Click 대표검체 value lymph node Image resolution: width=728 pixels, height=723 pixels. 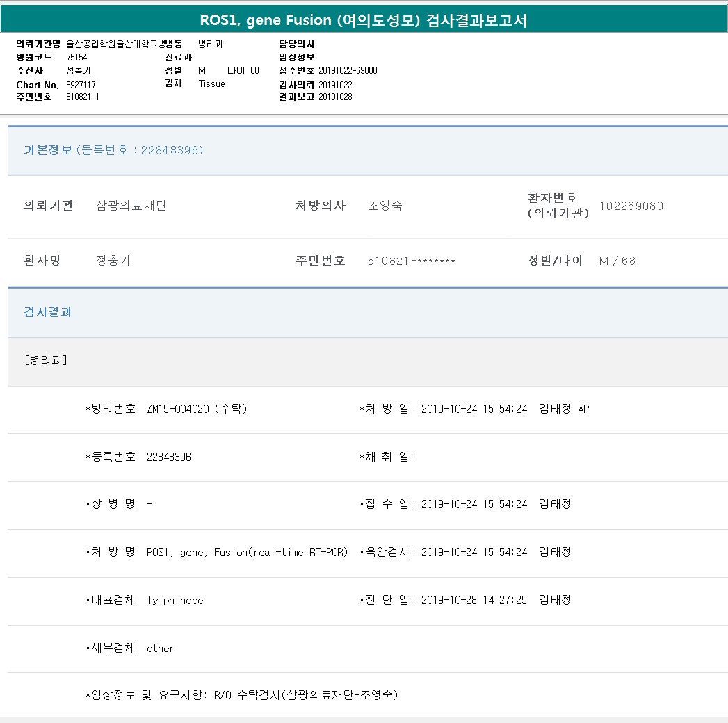pyautogui.click(x=175, y=600)
